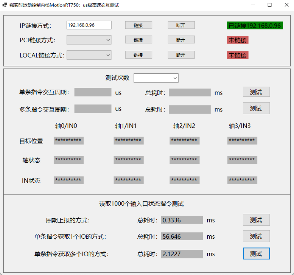
Task: Click the green 已链接192.168.0.96 status label
Action: (x=255, y=26)
